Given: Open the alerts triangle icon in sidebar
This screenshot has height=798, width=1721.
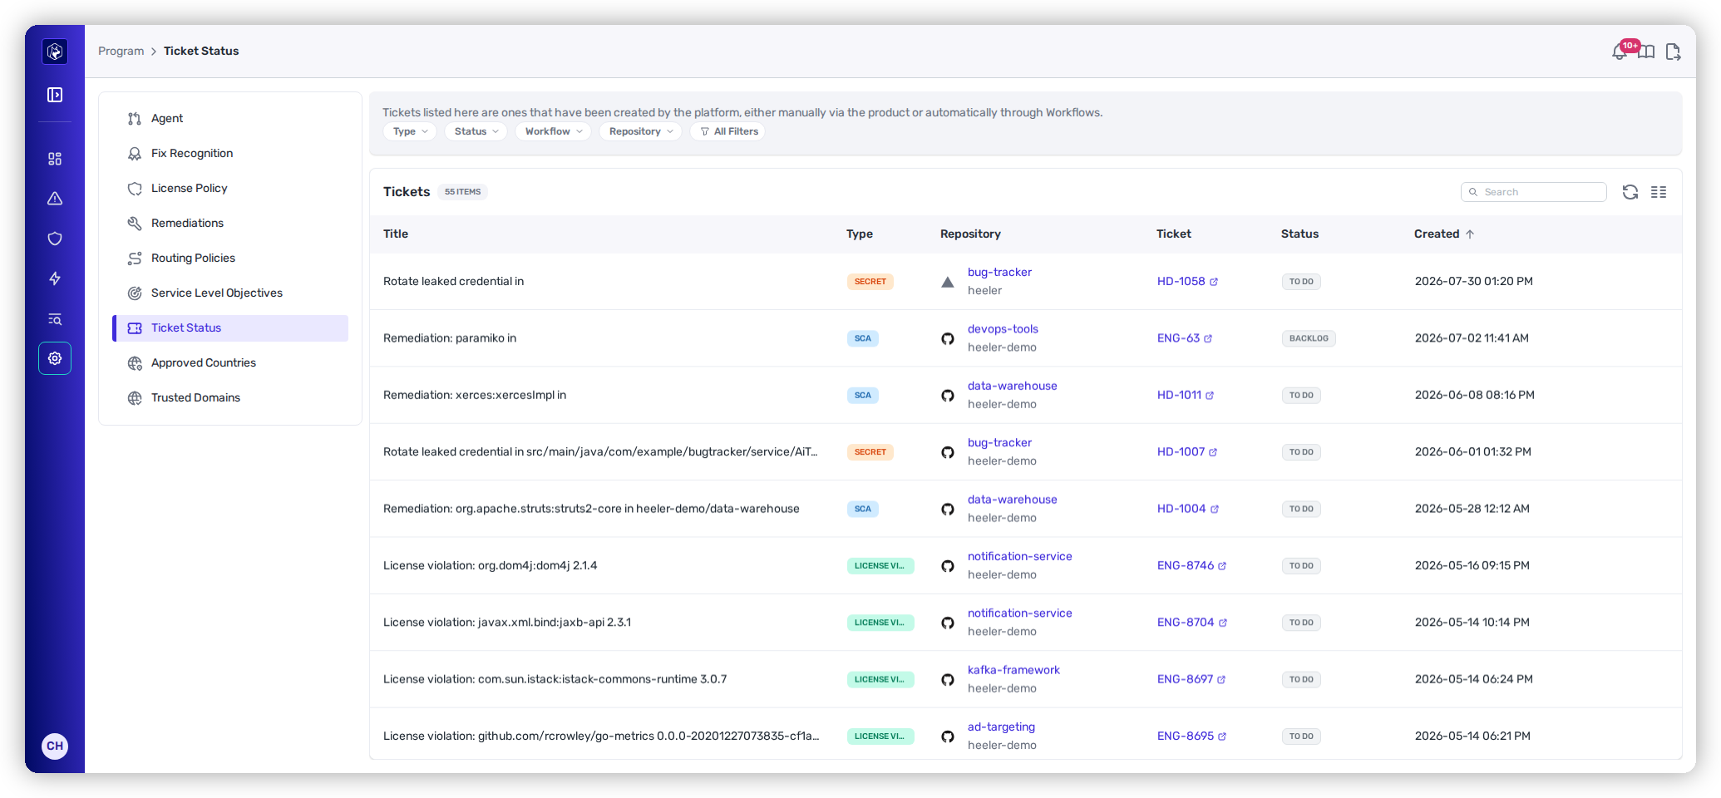Looking at the screenshot, I should (x=55, y=199).
